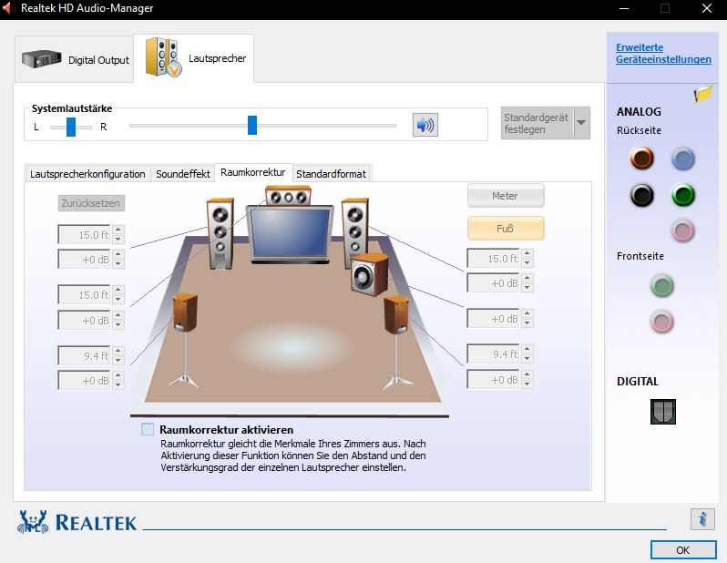Switch to Digital Output device tab

coord(75,59)
